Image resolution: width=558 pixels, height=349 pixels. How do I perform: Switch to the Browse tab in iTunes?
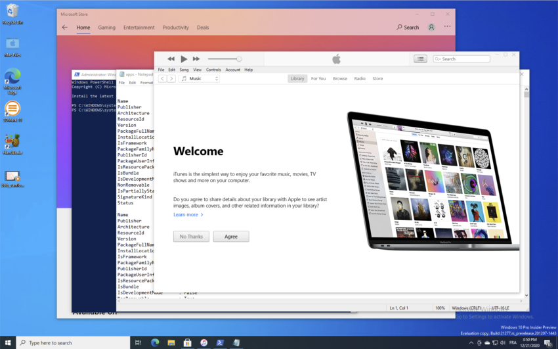tap(340, 79)
